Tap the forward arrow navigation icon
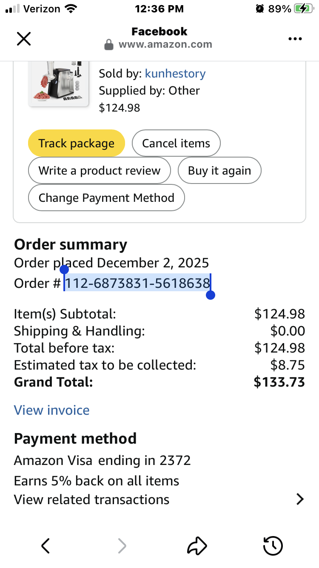The image size is (319, 568). 122,545
